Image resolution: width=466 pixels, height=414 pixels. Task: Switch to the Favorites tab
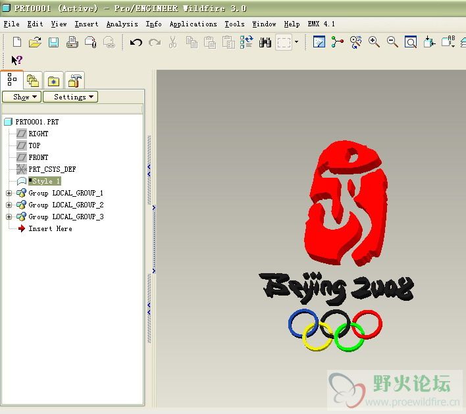tap(53, 81)
